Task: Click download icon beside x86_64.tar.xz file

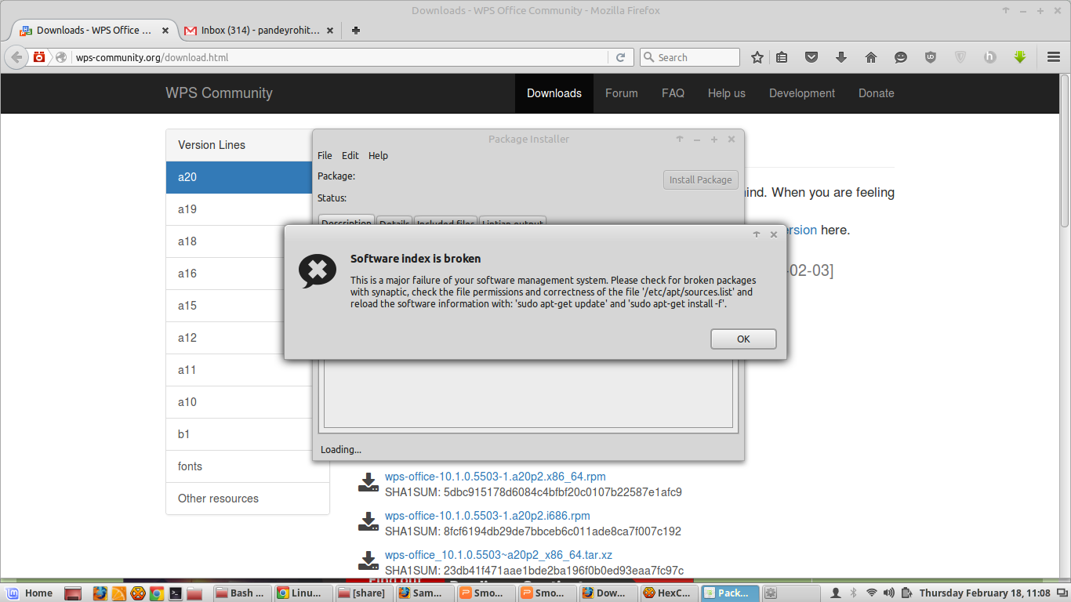Action: [368, 560]
